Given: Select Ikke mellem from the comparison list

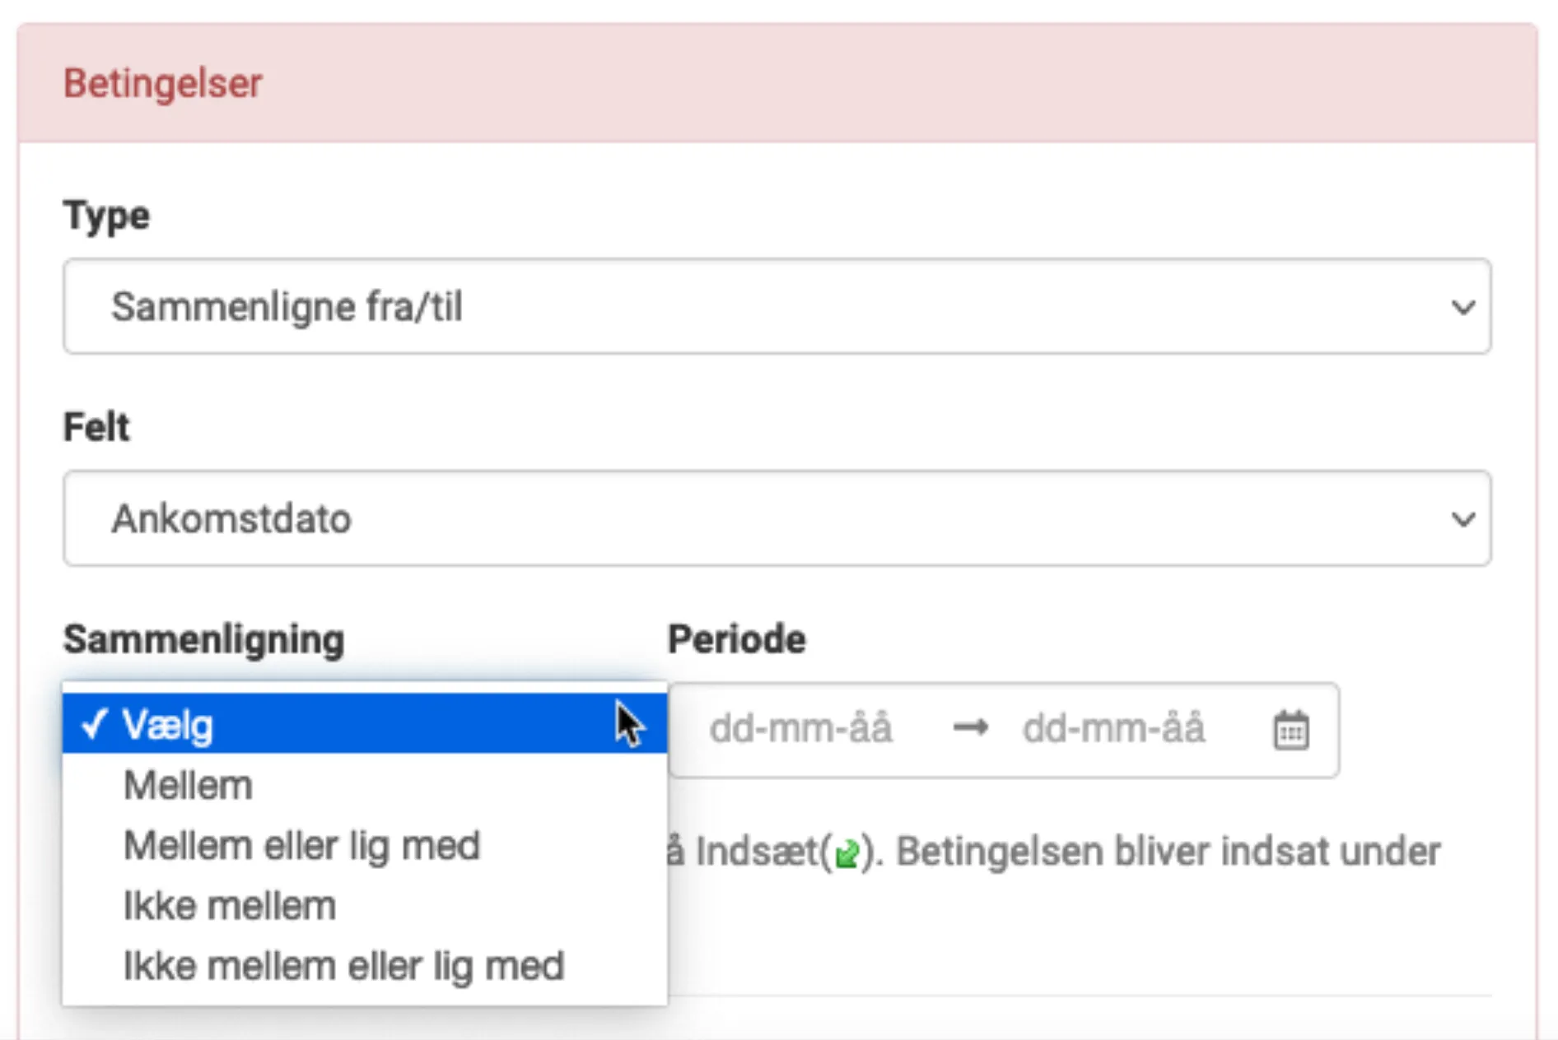Looking at the screenshot, I should pyautogui.click(x=228, y=905).
